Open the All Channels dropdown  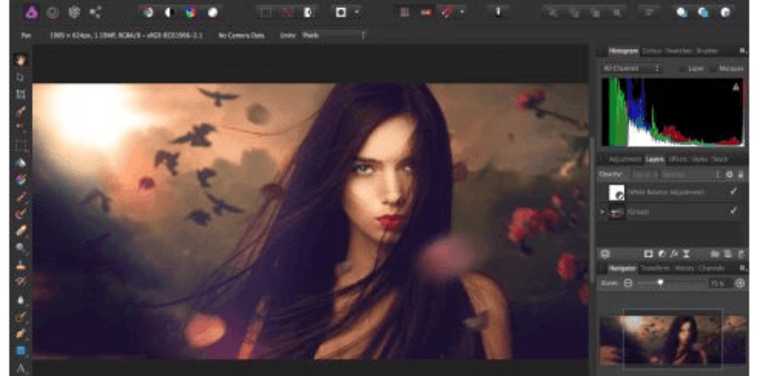(631, 69)
